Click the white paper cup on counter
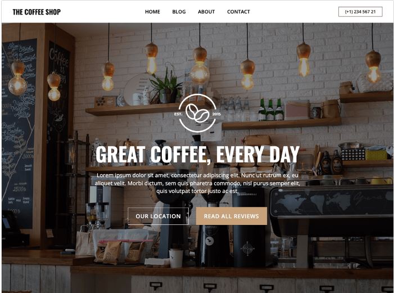394x293 pixels. click(x=176, y=258)
